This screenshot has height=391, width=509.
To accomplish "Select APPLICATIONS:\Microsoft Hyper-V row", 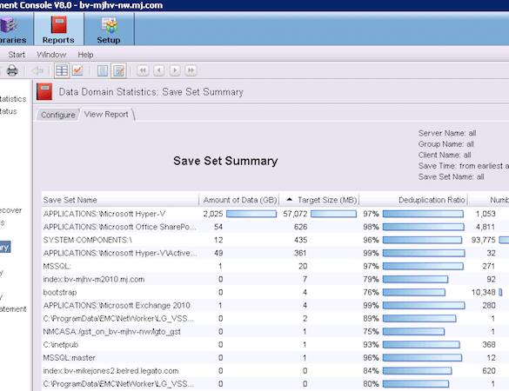I will [x=275, y=214].
